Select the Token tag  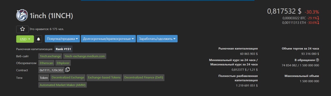pyautogui.click(x=44, y=78)
